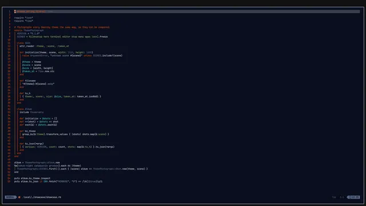Screen dimensions: 366x206
Task: Click the taken_at.iso8601 hash line
Action: [x=62, y=97]
